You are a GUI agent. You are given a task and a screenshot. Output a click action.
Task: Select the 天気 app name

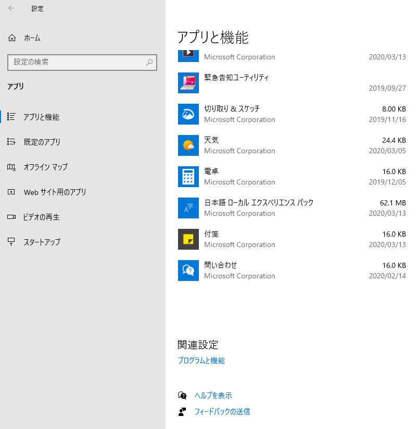click(x=211, y=140)
